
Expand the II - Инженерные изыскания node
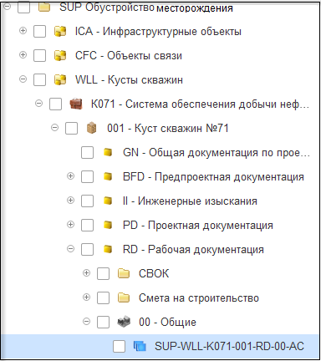[70, 200]
